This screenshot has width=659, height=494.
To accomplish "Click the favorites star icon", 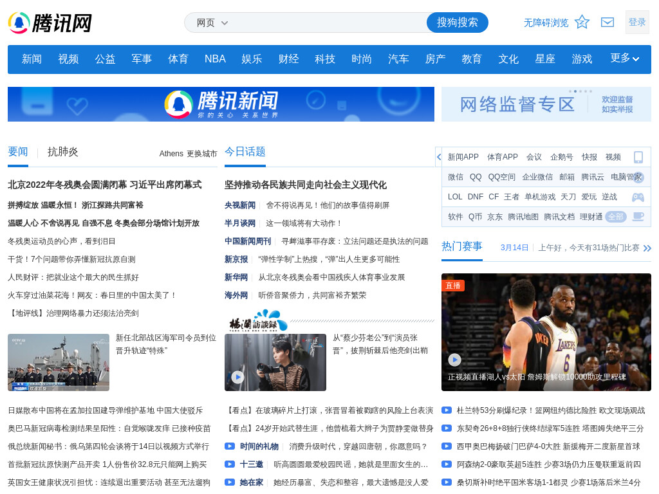I will 582,22.
